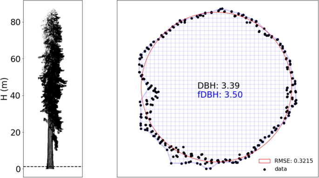The width and height of the screenshot is (319, 178).
Task: Click the lowest data points below circle
Action: pyautogui.click(x=208, y=168)
